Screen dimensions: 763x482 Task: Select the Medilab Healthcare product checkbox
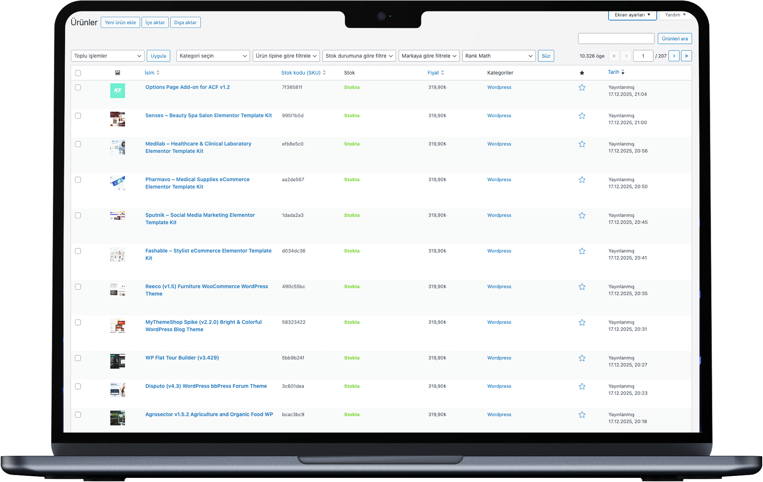pyautogui.click(x=78, y=144)
